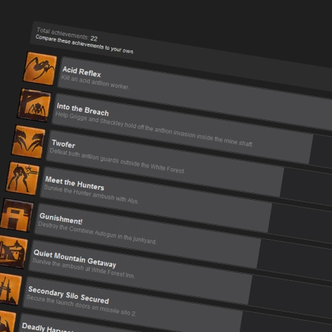Click the Twofer antlion guards icon

pyautogui.click(x=29, y=142)
